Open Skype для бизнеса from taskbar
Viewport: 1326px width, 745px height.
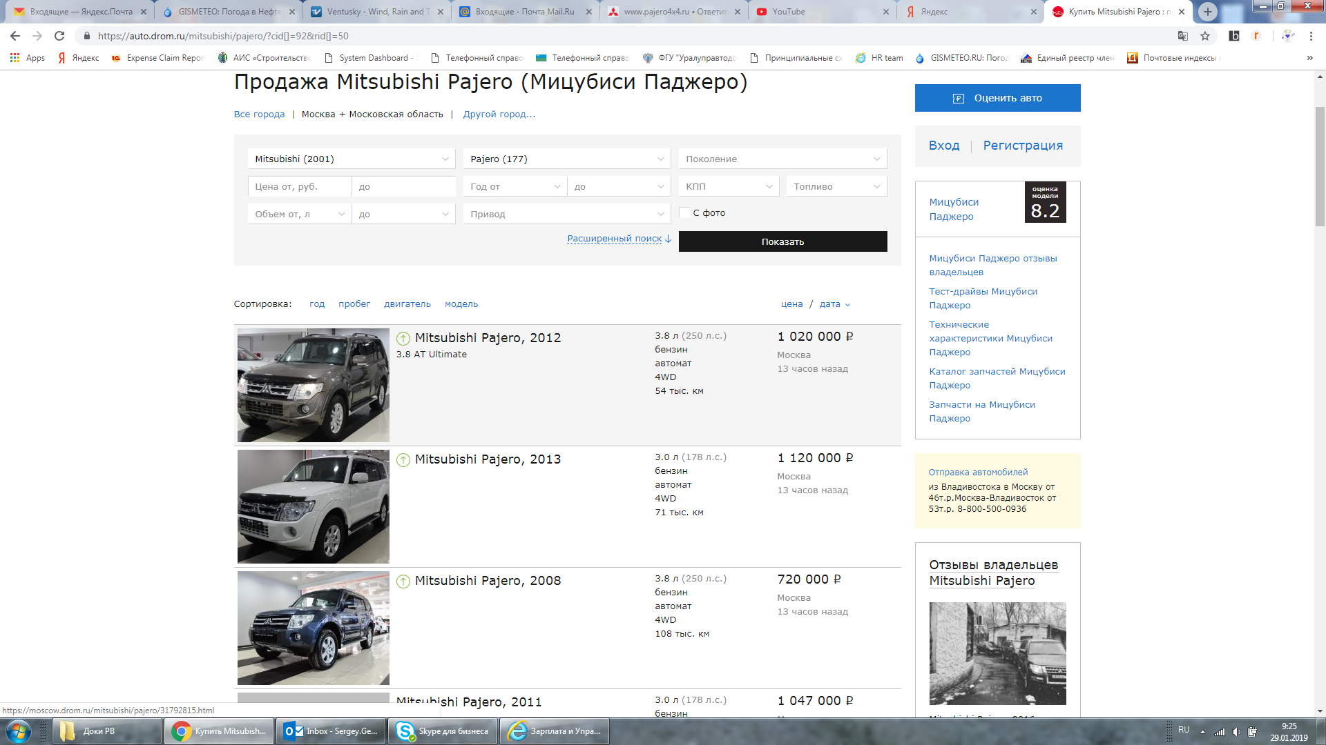(x=443, y=731)
